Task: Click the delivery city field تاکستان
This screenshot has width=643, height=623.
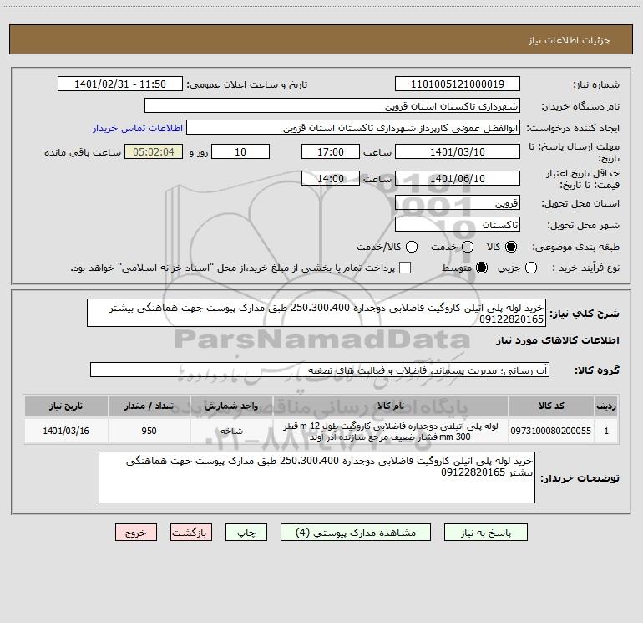Action: coord(458,225)
